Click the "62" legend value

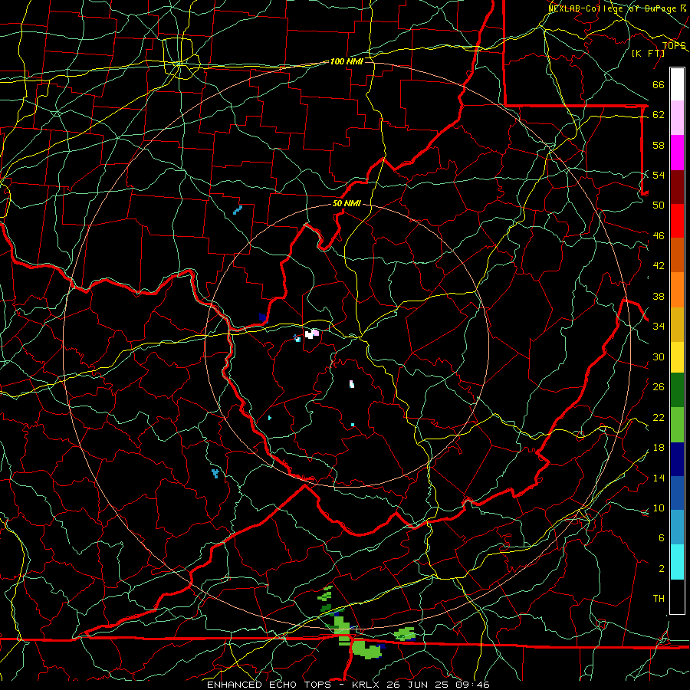(659, 115)
